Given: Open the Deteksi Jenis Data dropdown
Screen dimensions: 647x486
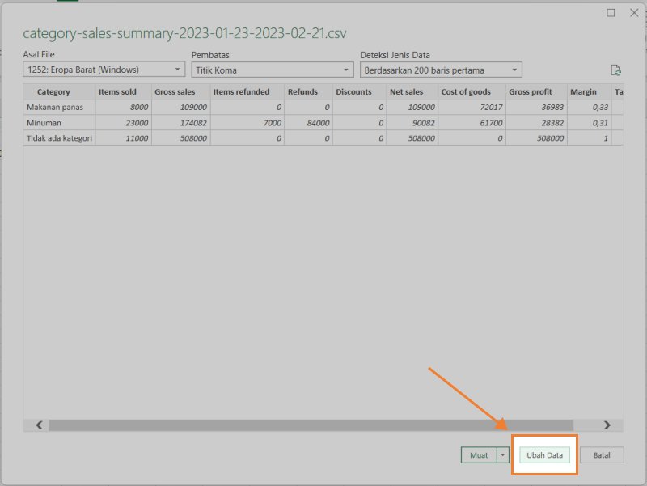Looking at the screenshot, I should click(x=515, y=70).
